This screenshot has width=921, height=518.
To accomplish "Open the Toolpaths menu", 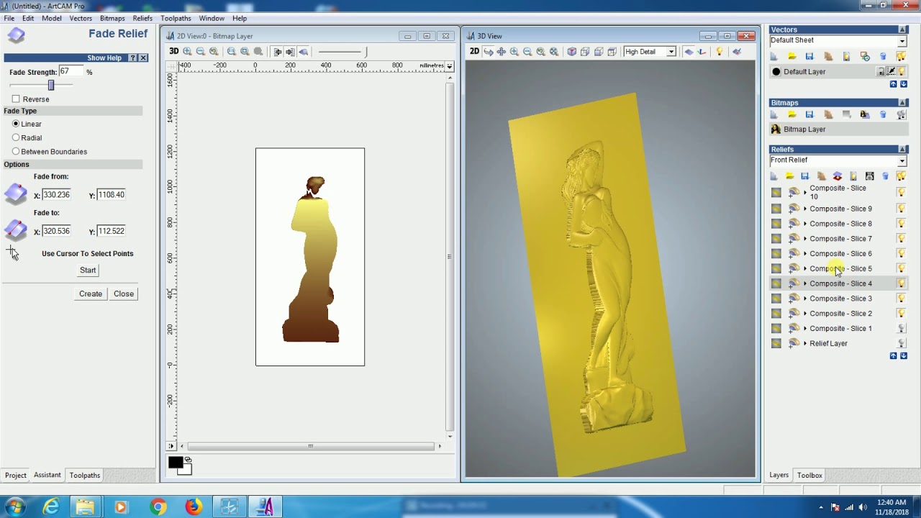I will pyautogui.click(x=176, y=18).
